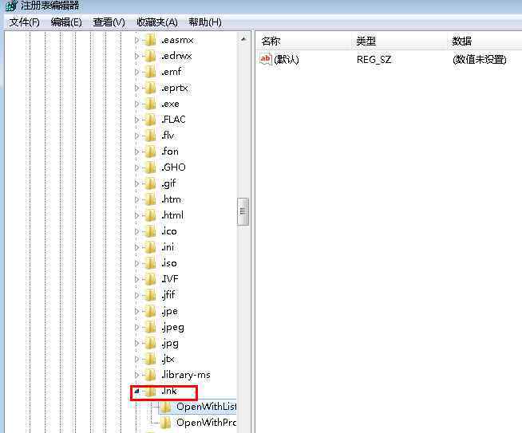522x433 pixels.
Task: Click the 类型 column header
Action: tap(366, 41)
